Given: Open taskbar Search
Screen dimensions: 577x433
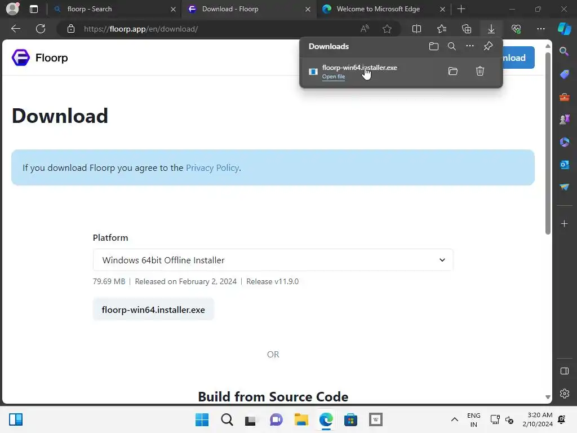Looking at the screenshot, I should pyautogui.click(x=227, y=419).
